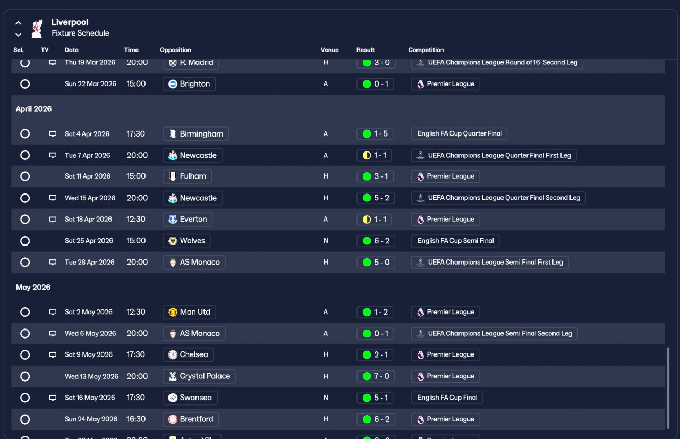Select the Chelsea fixture radio button
The height and width of the screenshot is (439, 680).
[25, 354]
